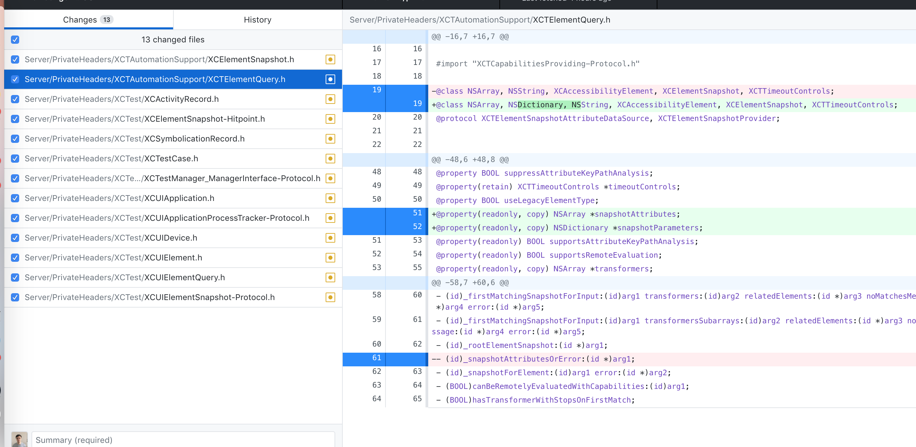916x447 pixels.
Task: Click the Summary (required) input field
Action: (183, 439)
